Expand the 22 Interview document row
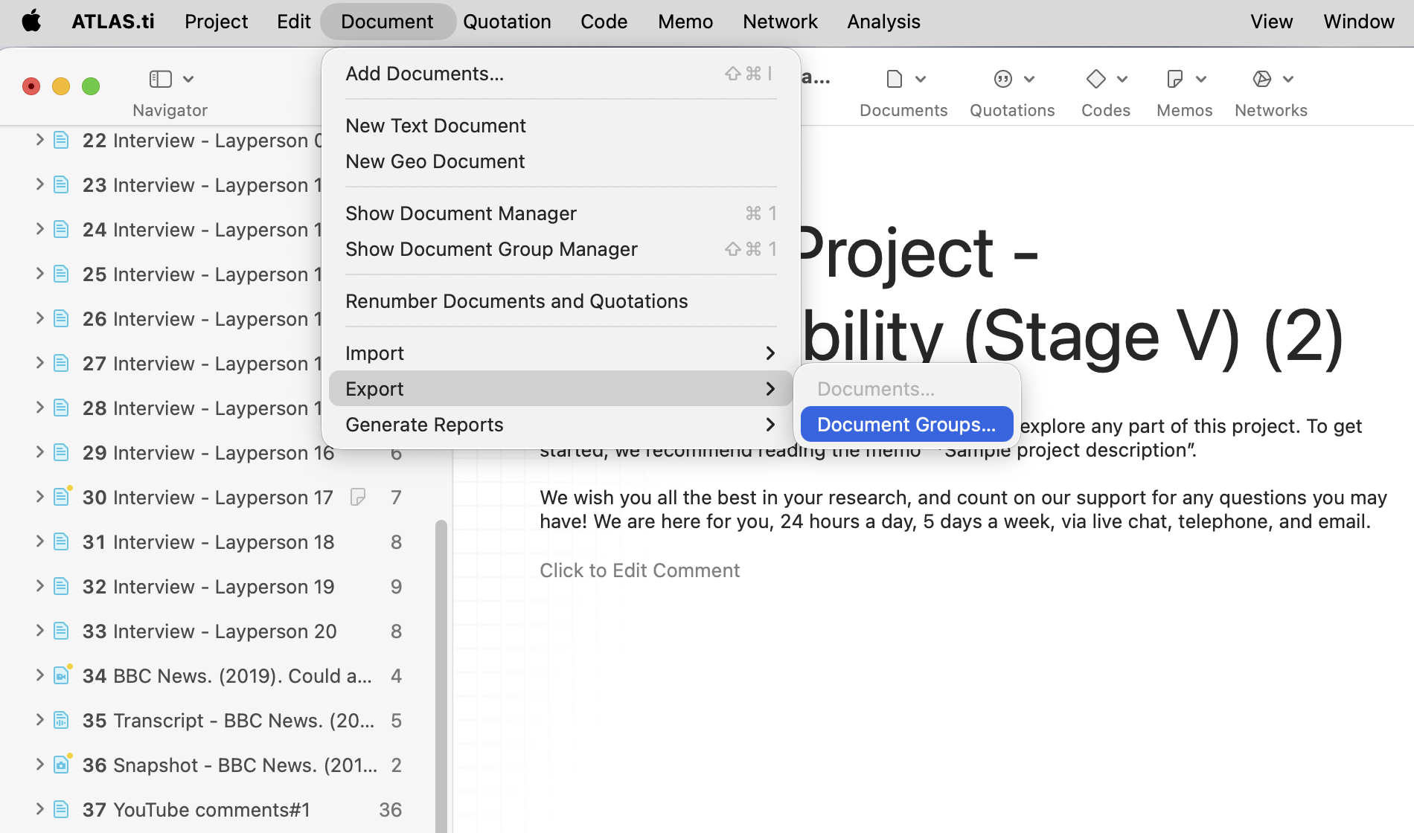The image size is (1414, 833). 39,140
